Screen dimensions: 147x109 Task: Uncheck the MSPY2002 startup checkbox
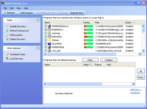tap(46, 37)
